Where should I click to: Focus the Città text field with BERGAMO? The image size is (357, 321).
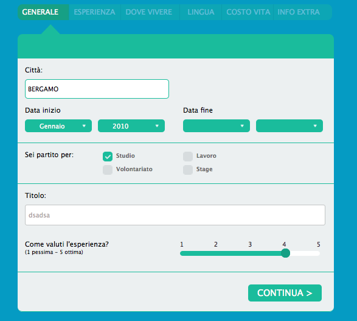pyautogui.click(x=97, y=89)
